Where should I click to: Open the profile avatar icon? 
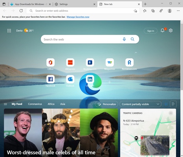(170, 11)
